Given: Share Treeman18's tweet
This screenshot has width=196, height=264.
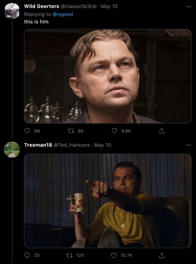Looking at the screenshot, I should [x=162, y=255].
